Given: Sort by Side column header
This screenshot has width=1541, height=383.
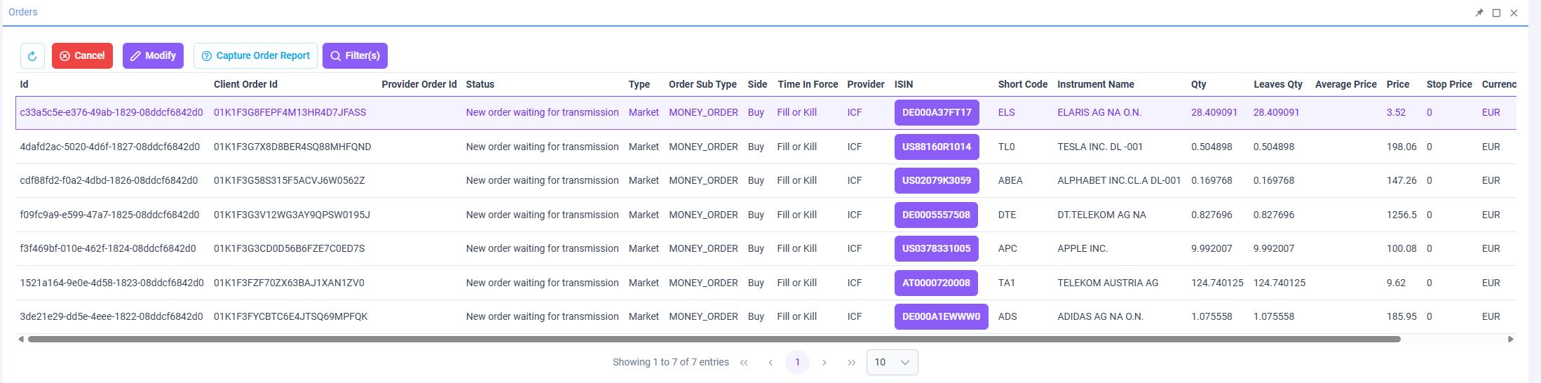Looking at the screenshot, I should (757, 84).
